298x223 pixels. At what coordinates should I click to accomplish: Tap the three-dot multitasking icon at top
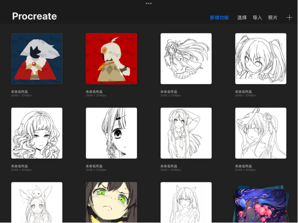pos(149,3)
